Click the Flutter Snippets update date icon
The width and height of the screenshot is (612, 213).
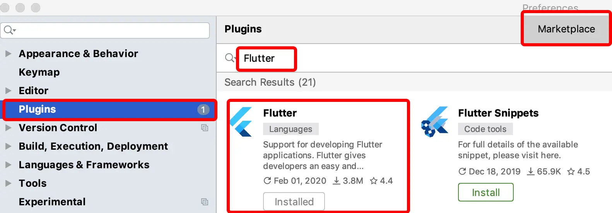coord(462,171)
